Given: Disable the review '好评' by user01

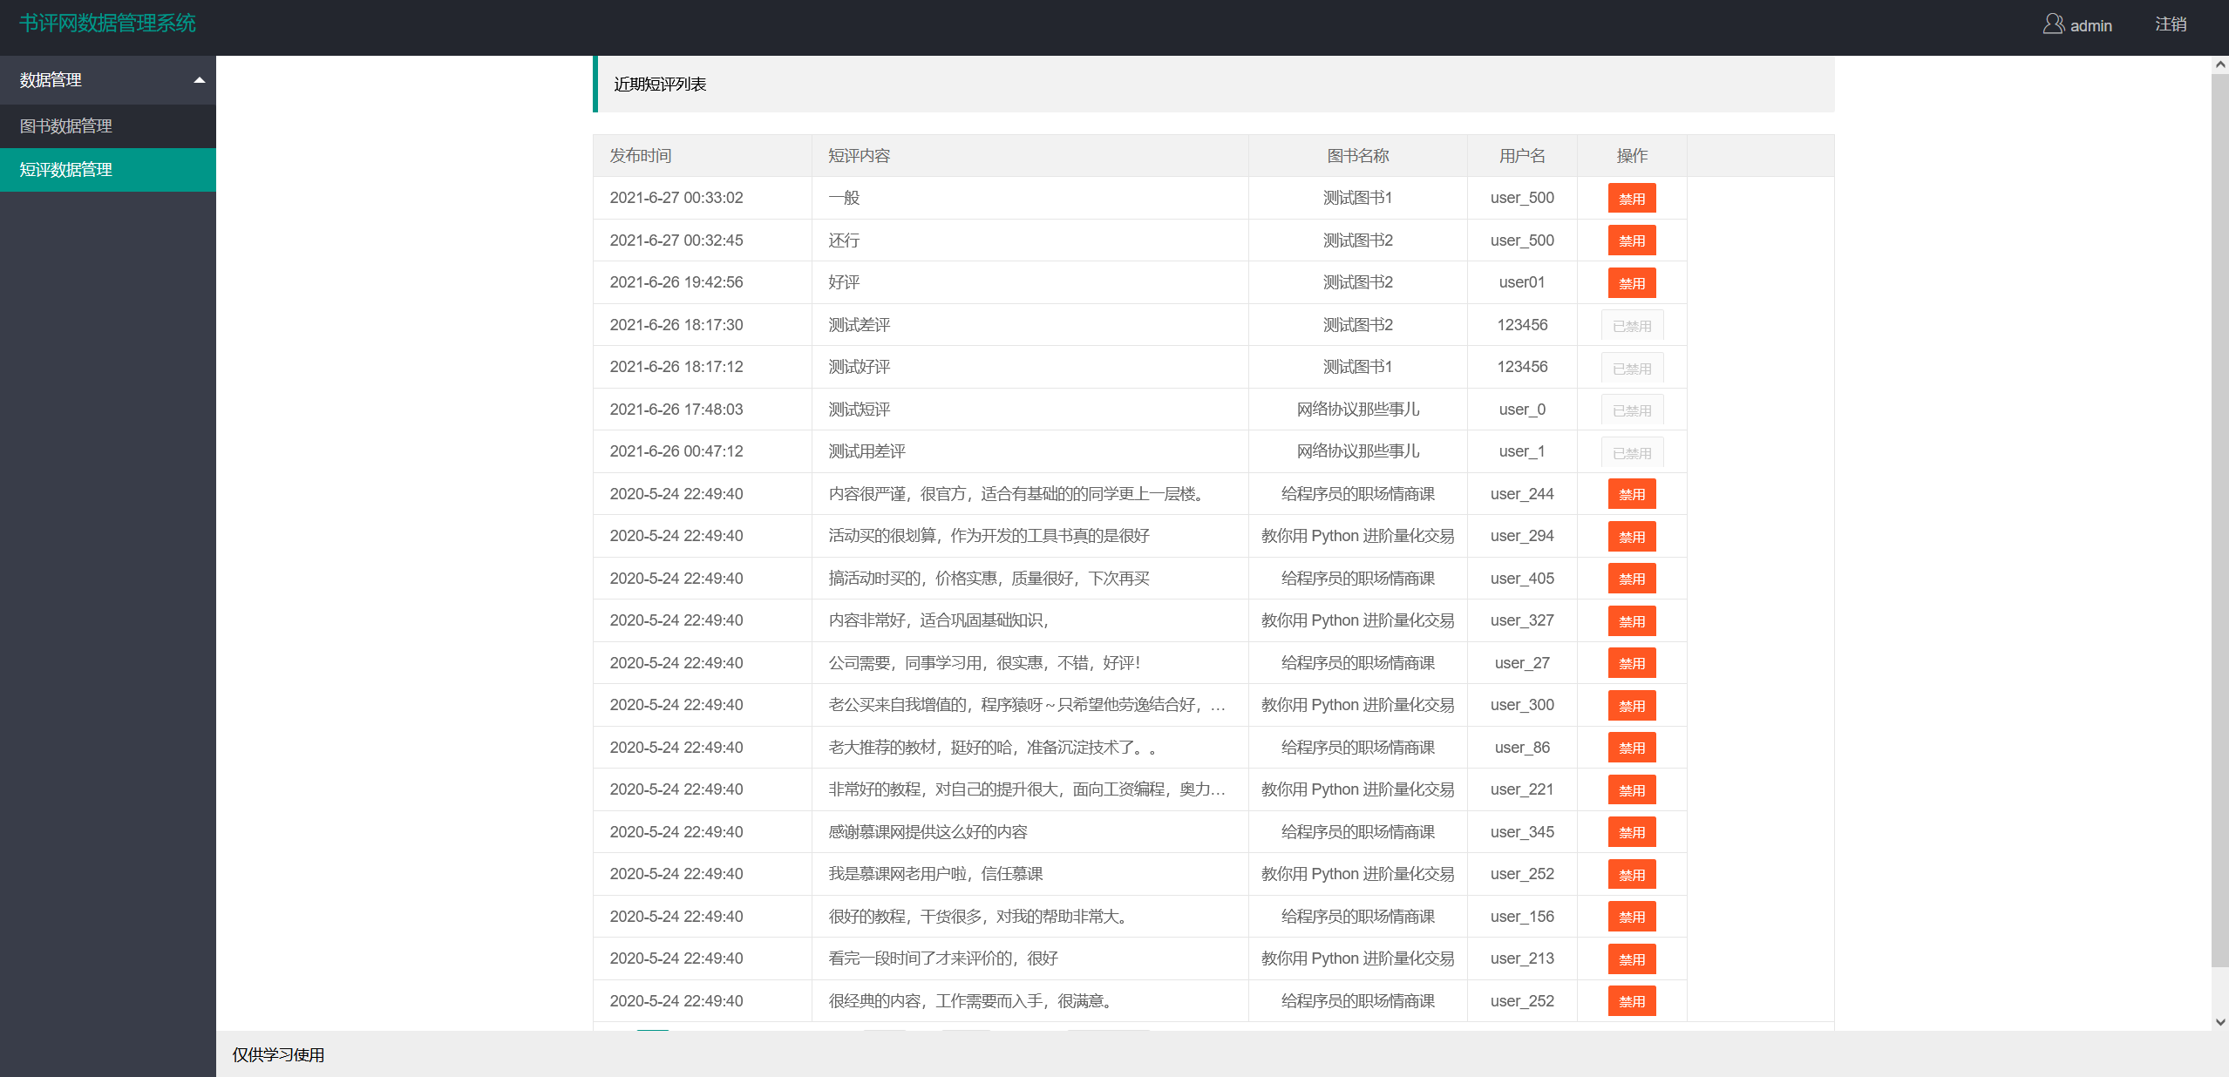Looking at the screenshot, I should click(x=1632, y=283).
